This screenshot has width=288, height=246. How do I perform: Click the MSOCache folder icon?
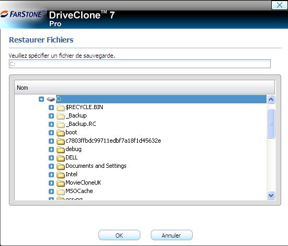click(60, 192)
